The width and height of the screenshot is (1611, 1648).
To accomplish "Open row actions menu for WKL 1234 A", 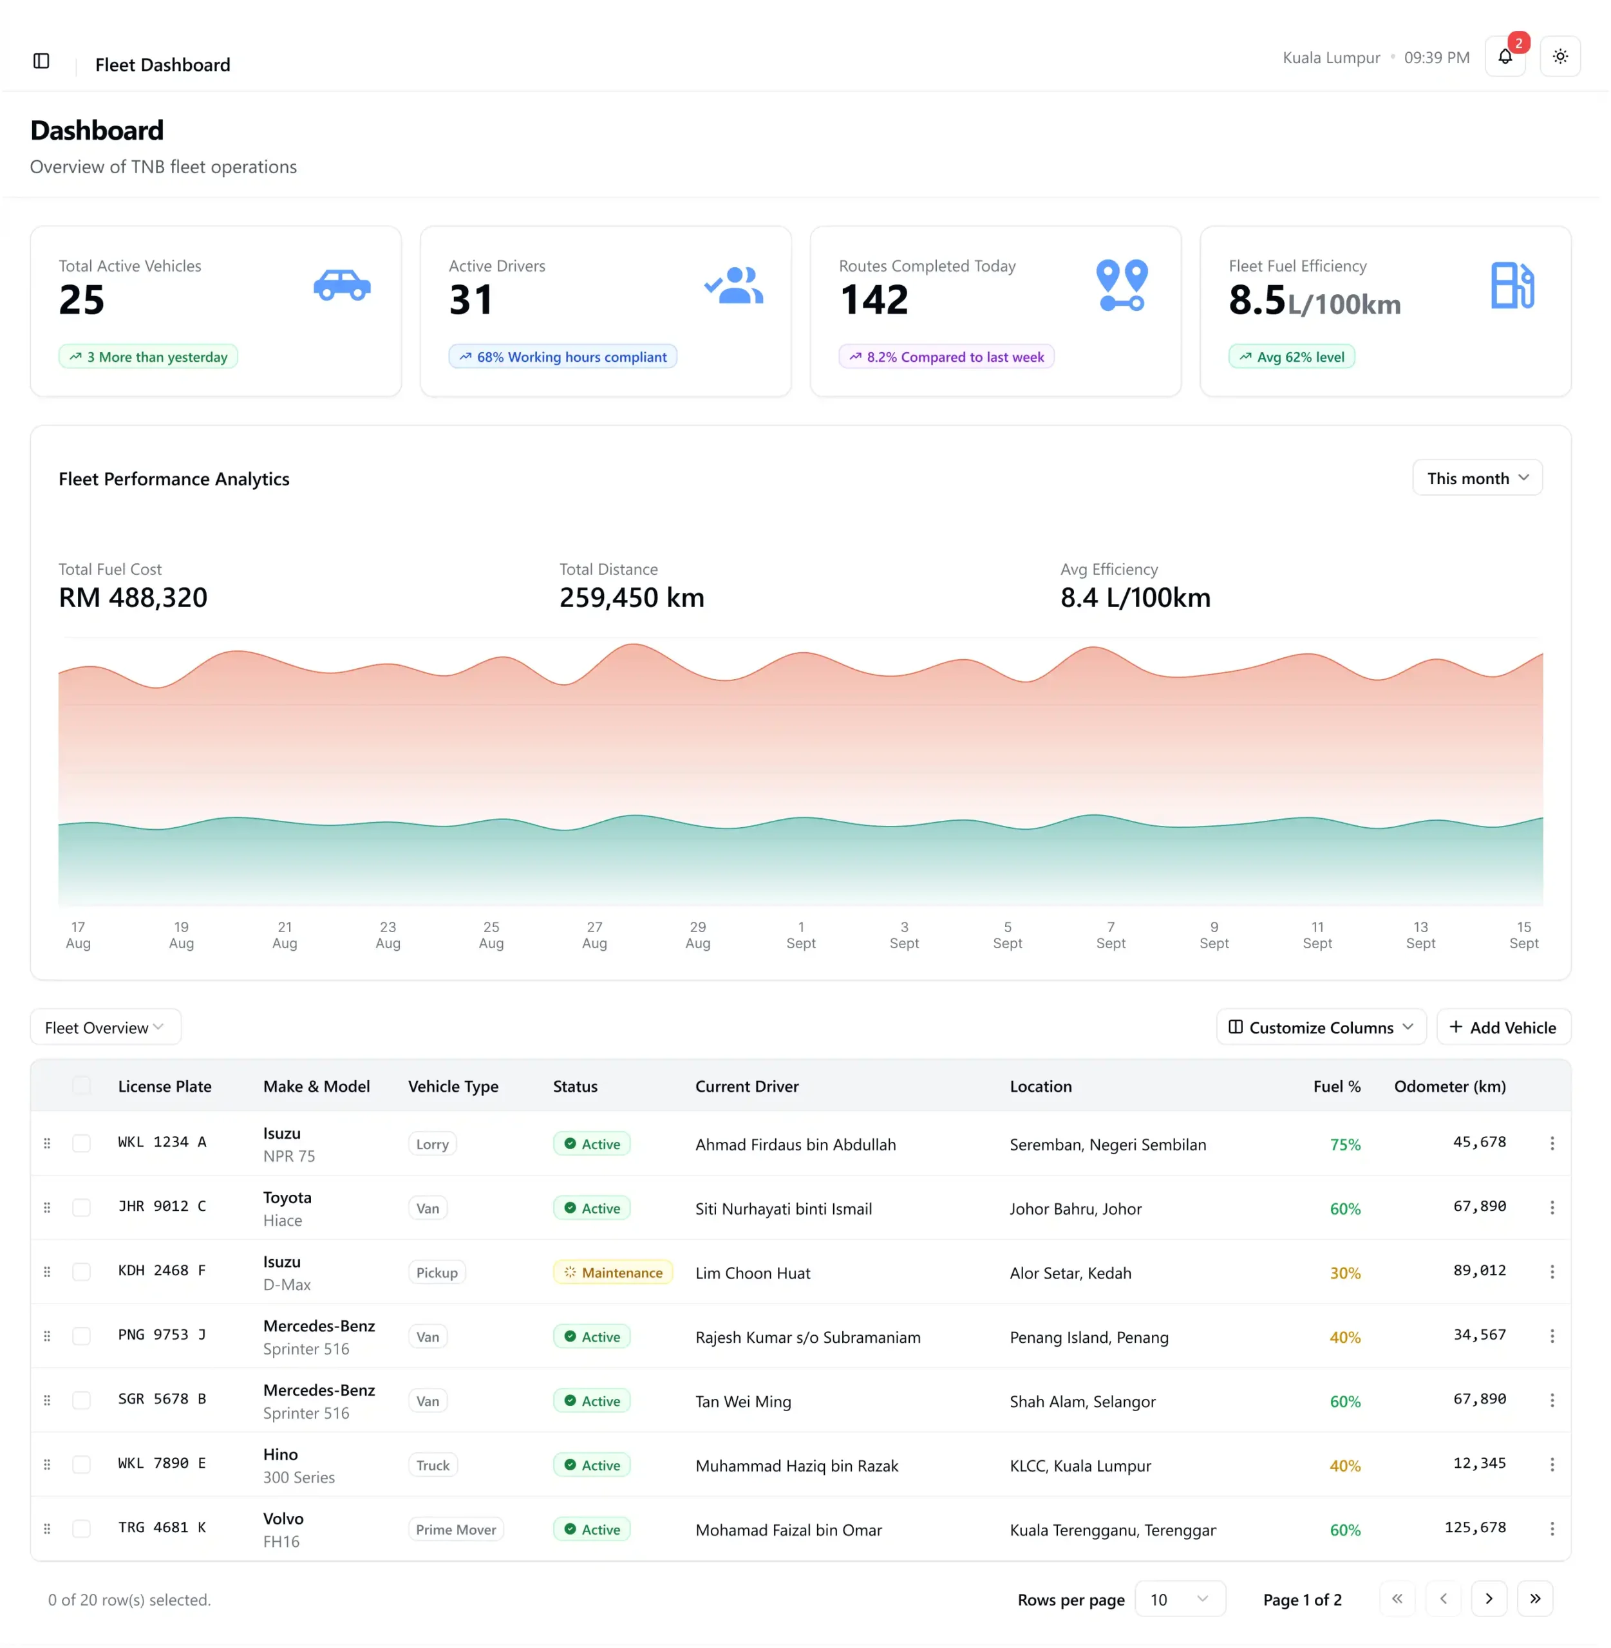I will tap(1552, 1144).
